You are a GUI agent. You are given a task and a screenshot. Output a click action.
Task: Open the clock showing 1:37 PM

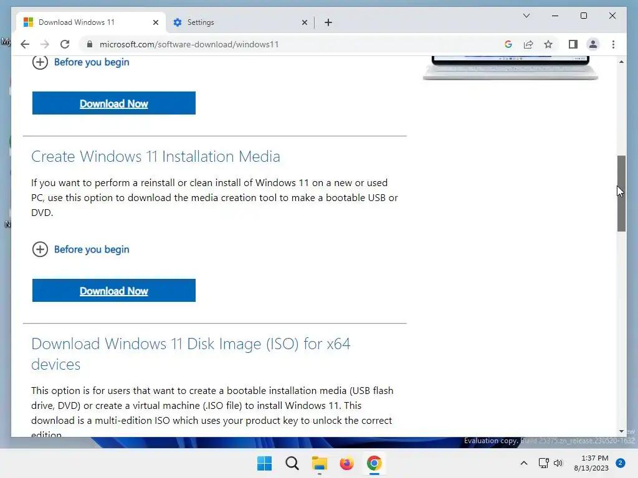pyautogui.click(x=591, y=463)
